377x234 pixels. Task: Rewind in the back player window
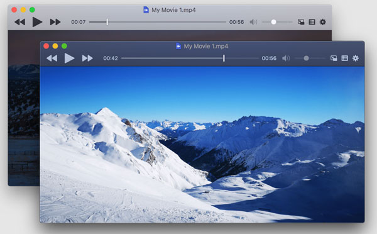[19, 22]
